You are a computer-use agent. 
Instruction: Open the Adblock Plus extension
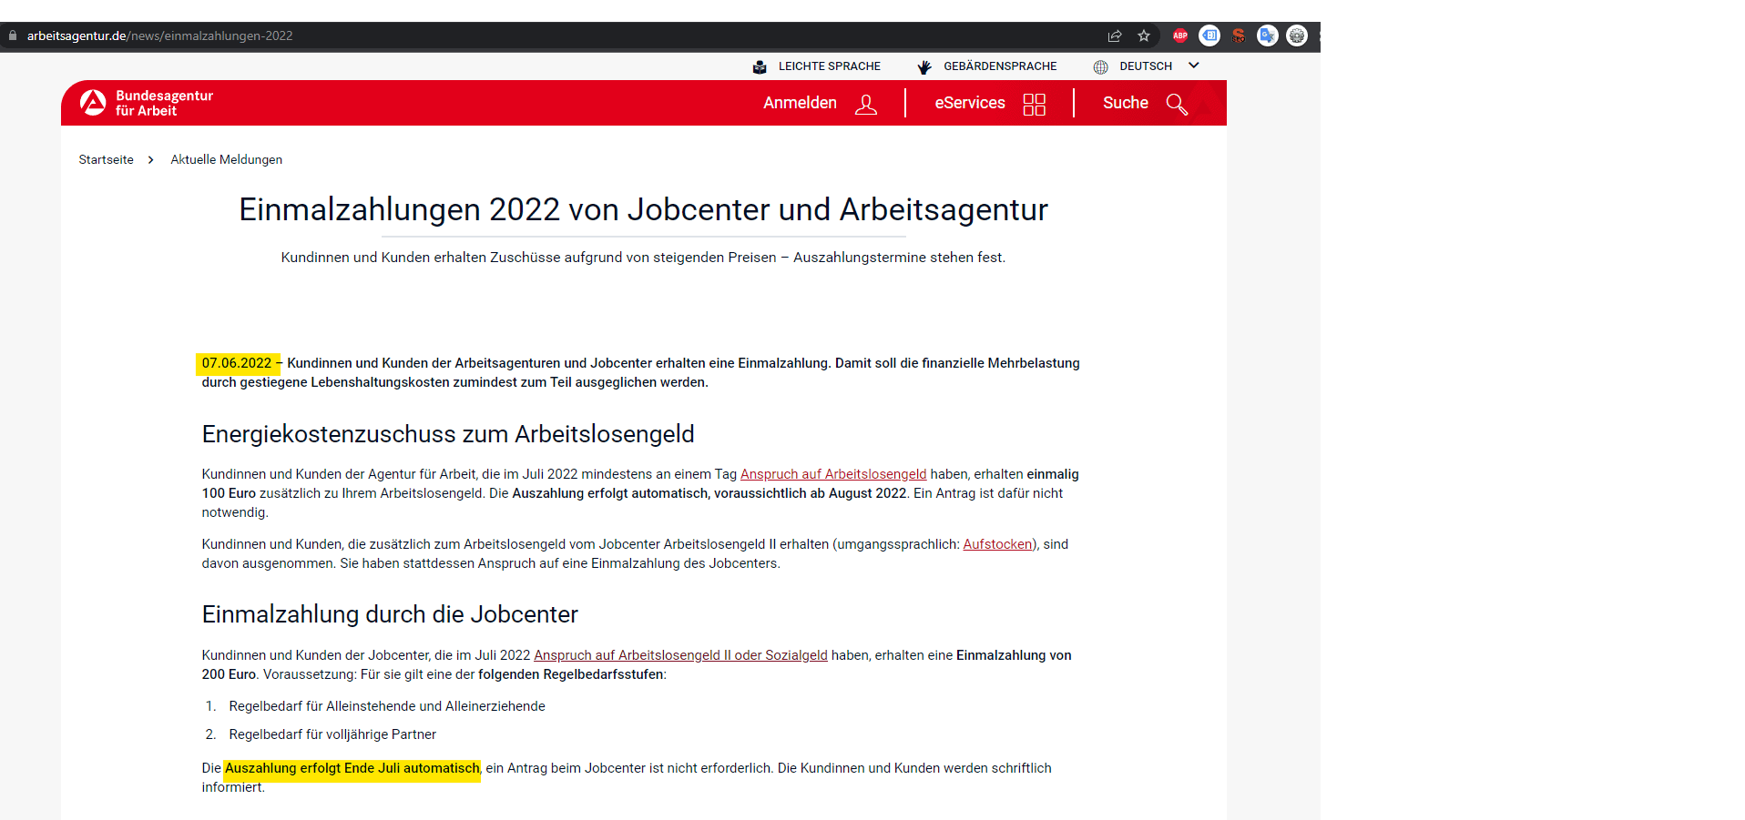click(x=1180, y=35)
